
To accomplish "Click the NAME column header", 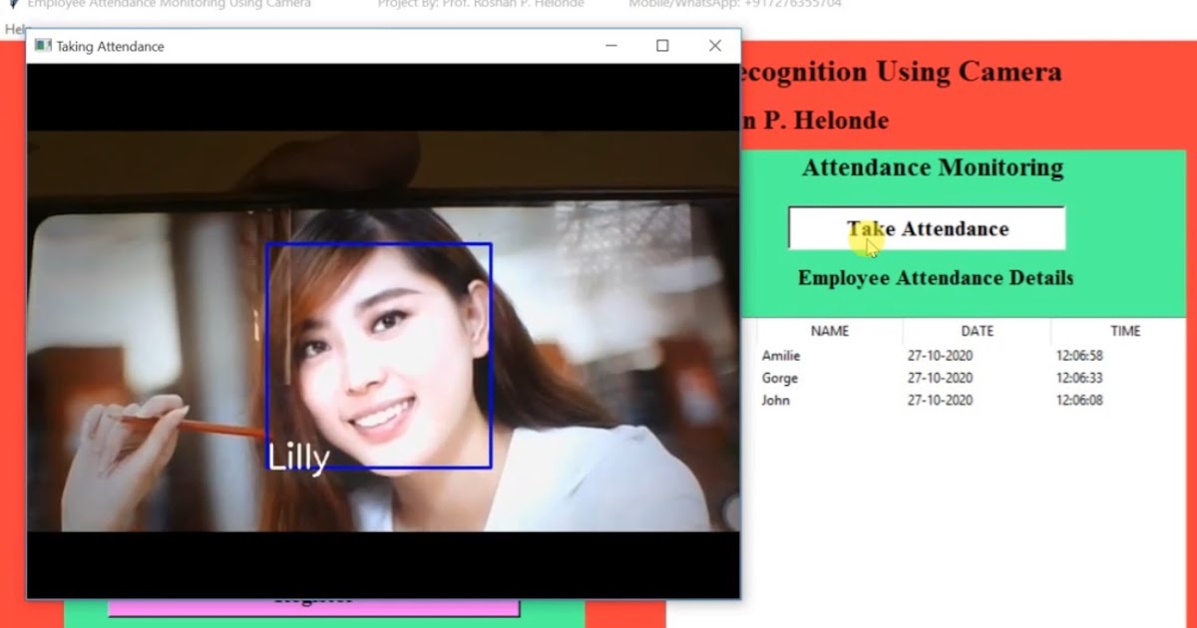I will tap(830, 330).
